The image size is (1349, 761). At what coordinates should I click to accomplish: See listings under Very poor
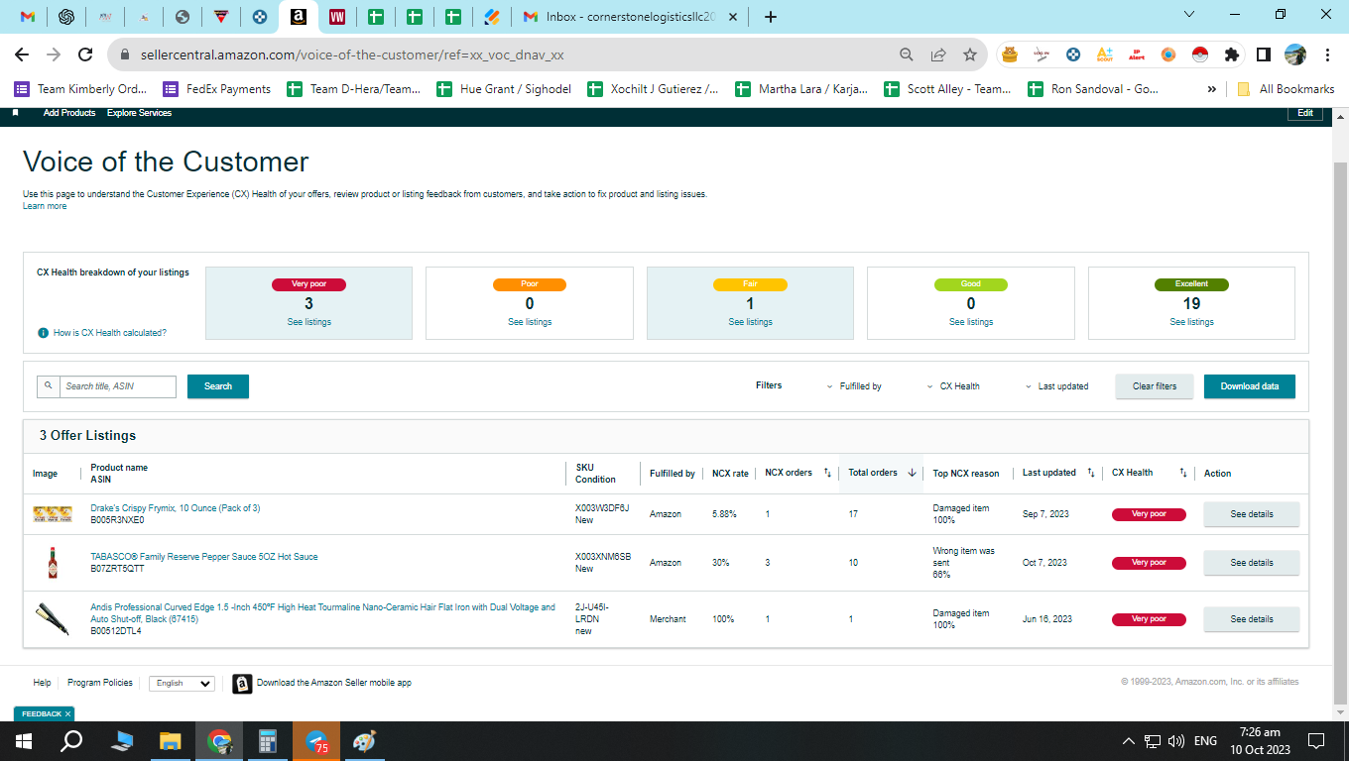pos(308,322)
